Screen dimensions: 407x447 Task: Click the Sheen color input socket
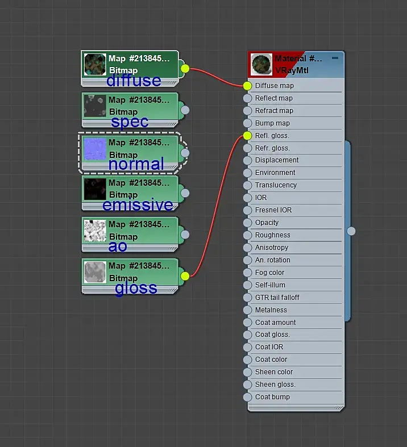248,372
